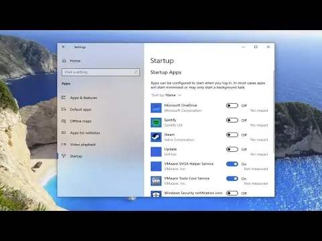Turn on Spotify startup toggle
The width and height of the screenshot is (322, 241).
click(232, 120)
